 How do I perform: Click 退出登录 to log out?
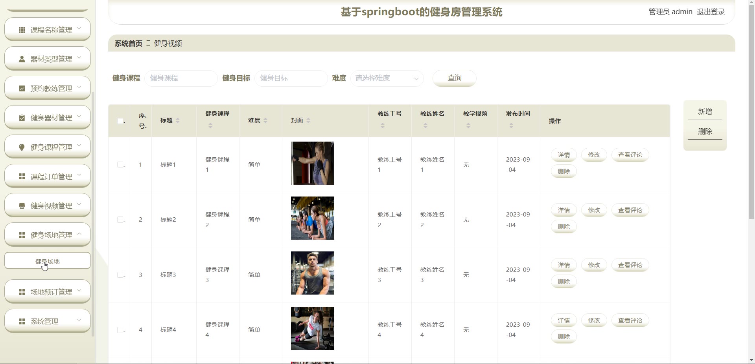coord(711,12)
